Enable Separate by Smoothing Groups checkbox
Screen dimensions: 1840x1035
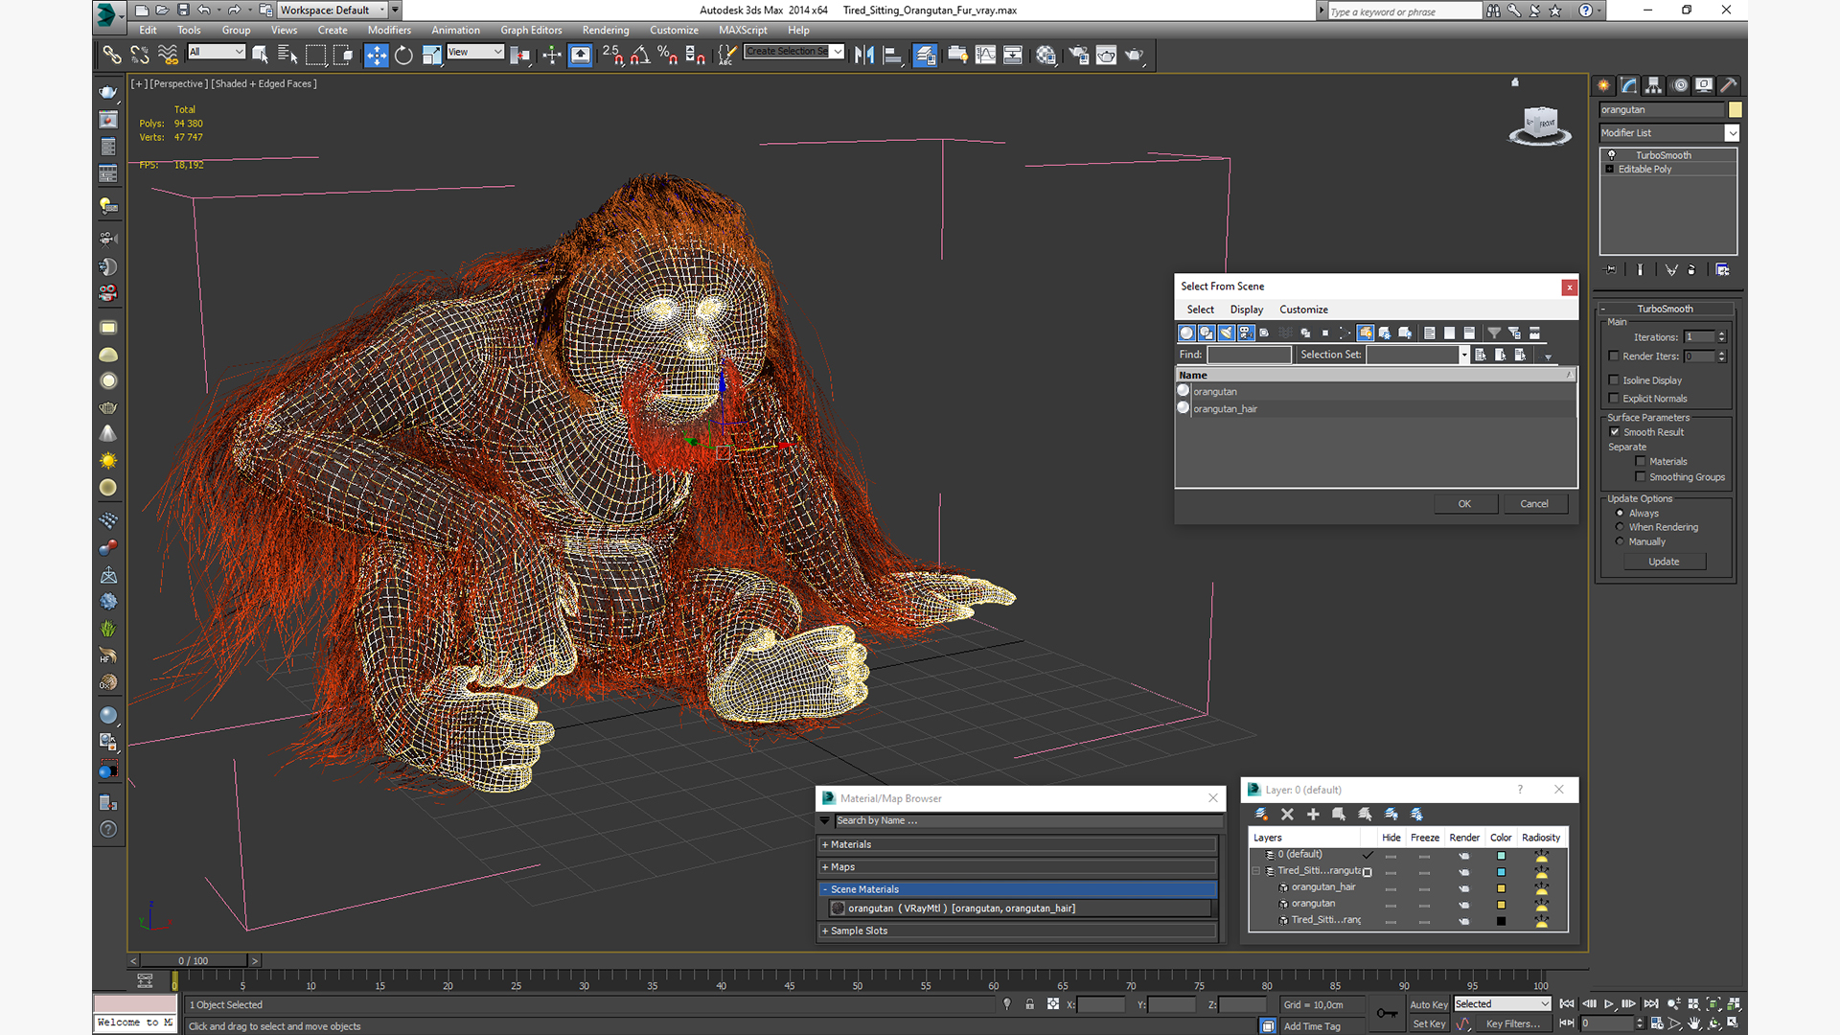coord(1641,477)
